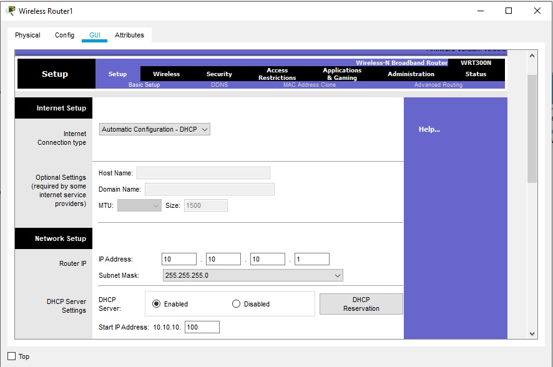Select DHCP Server Disabled radio button
This screenshot has height=367, width=553.
point(236,304)
